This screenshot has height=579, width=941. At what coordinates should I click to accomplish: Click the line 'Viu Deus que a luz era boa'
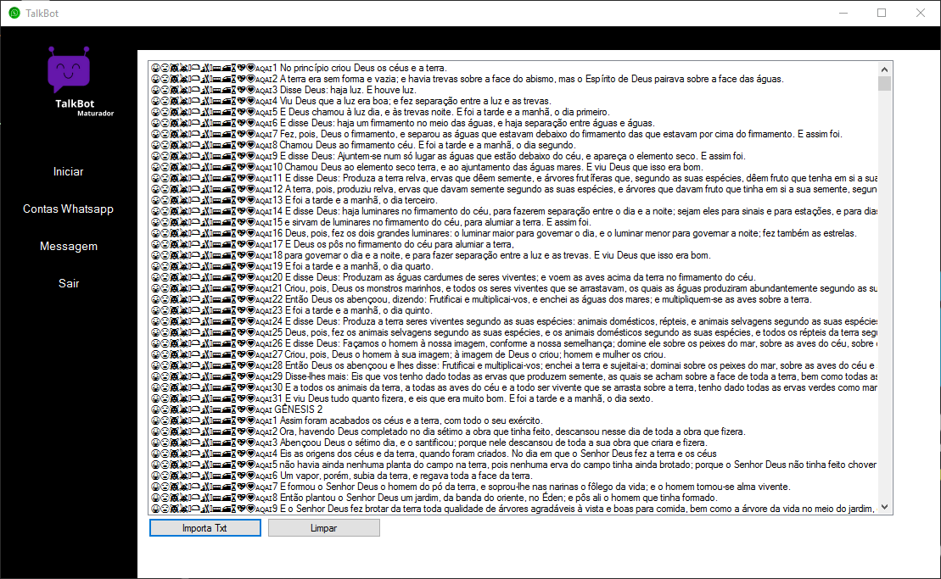(351, 101)
